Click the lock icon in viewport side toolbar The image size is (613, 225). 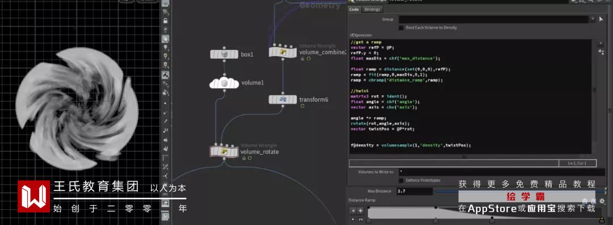(165, 21)
